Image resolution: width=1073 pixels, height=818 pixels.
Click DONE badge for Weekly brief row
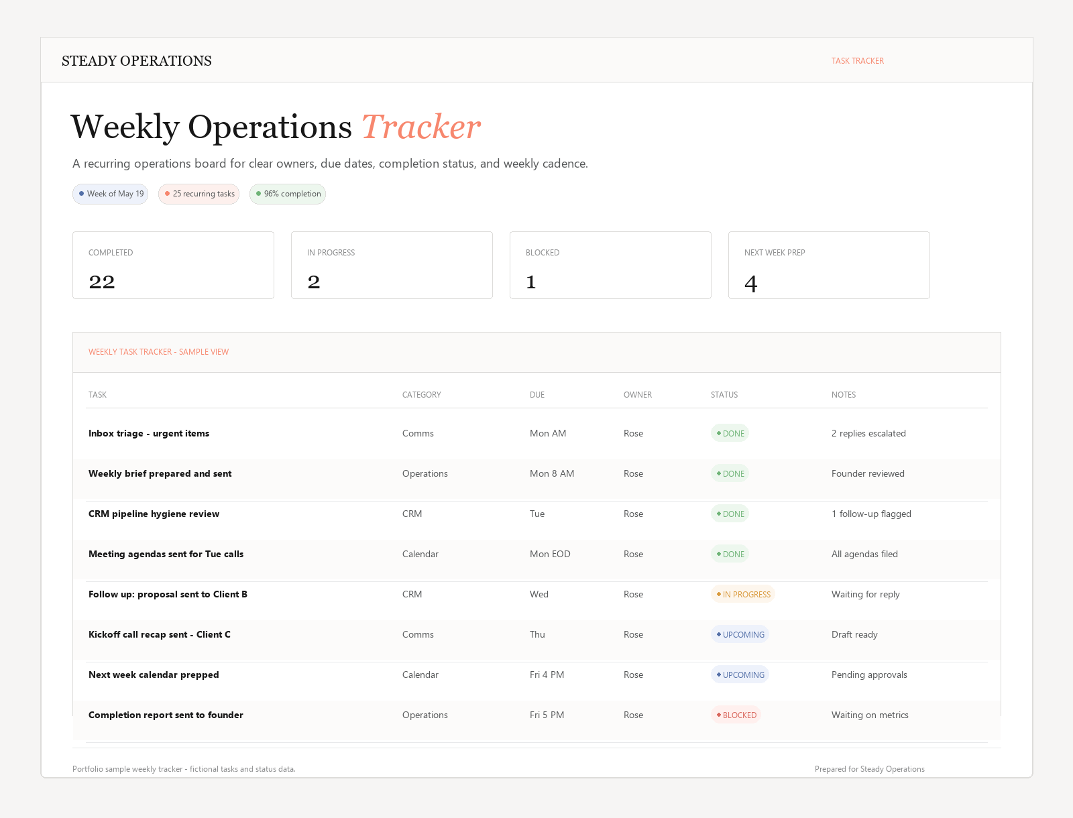pyautogui.click(x=730, y=473)
